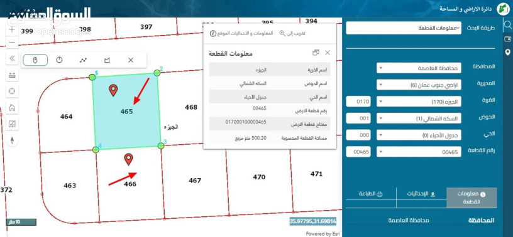This screenshot has height=237, width=513.
Task: Switch to الإحداثيات tab
Action: 421,194
